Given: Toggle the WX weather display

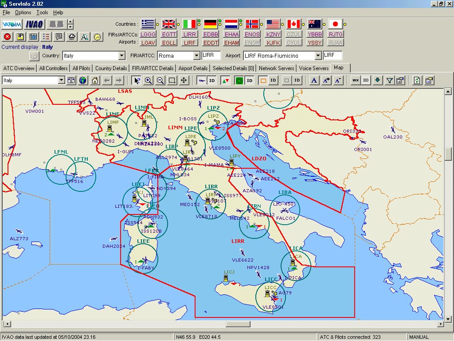Looking at the screenshot, I should (355, 80).
